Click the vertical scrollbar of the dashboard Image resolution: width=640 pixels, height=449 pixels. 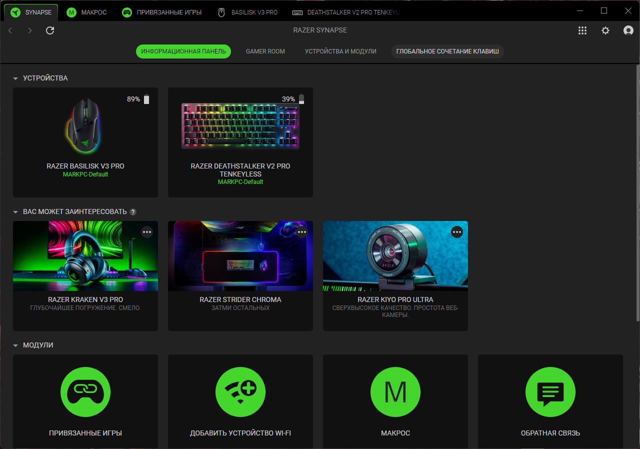coord(637,193)
